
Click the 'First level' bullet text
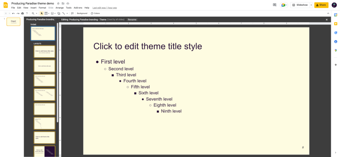(113, 62)
